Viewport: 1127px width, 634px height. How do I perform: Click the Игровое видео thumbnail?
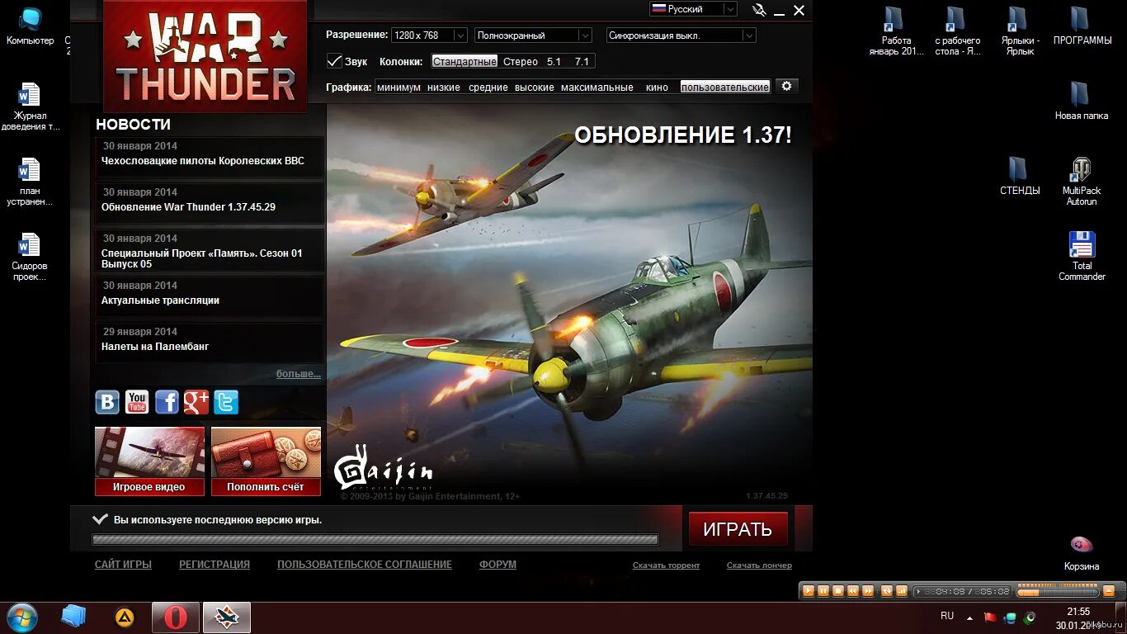149,461
